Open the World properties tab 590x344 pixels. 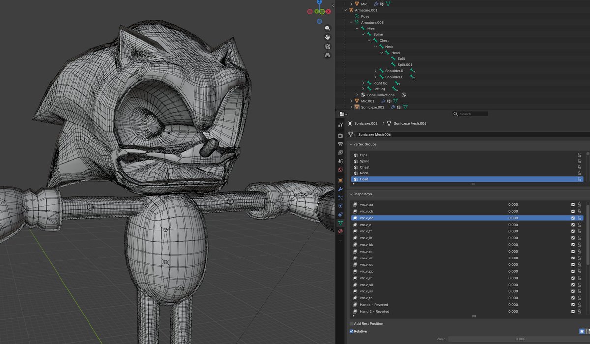tap(340, 170)
